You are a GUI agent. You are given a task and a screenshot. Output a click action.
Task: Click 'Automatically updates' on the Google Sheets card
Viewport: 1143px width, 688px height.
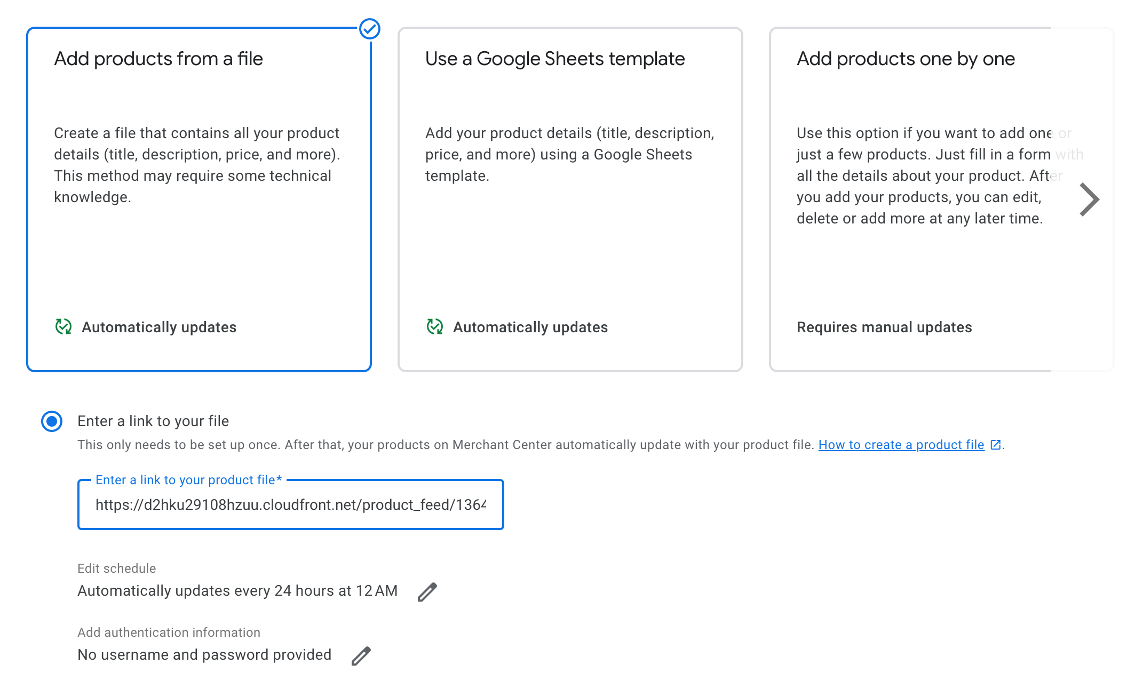tap(530, 327)
